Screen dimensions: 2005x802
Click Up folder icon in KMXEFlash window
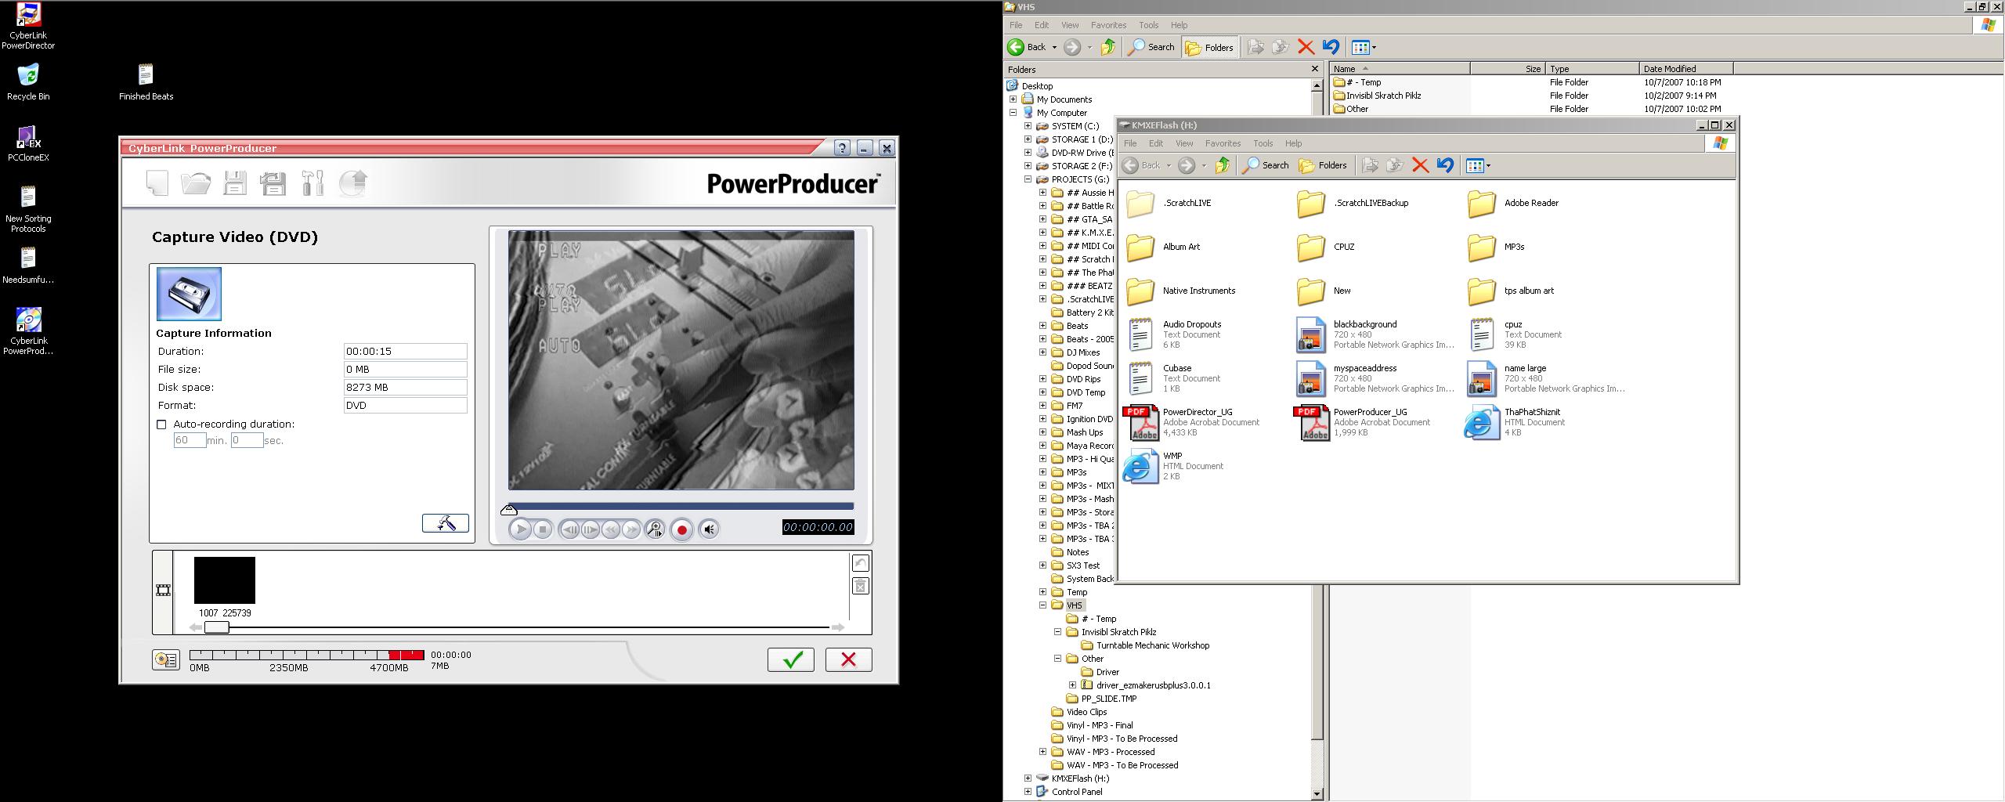[1223, 165]
